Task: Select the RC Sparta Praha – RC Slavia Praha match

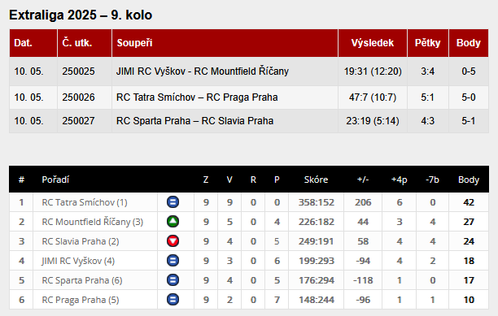Action: click(194, 121)
